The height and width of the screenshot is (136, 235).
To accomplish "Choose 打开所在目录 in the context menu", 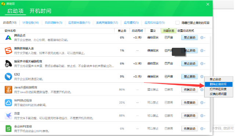I will tap(218, 89).
